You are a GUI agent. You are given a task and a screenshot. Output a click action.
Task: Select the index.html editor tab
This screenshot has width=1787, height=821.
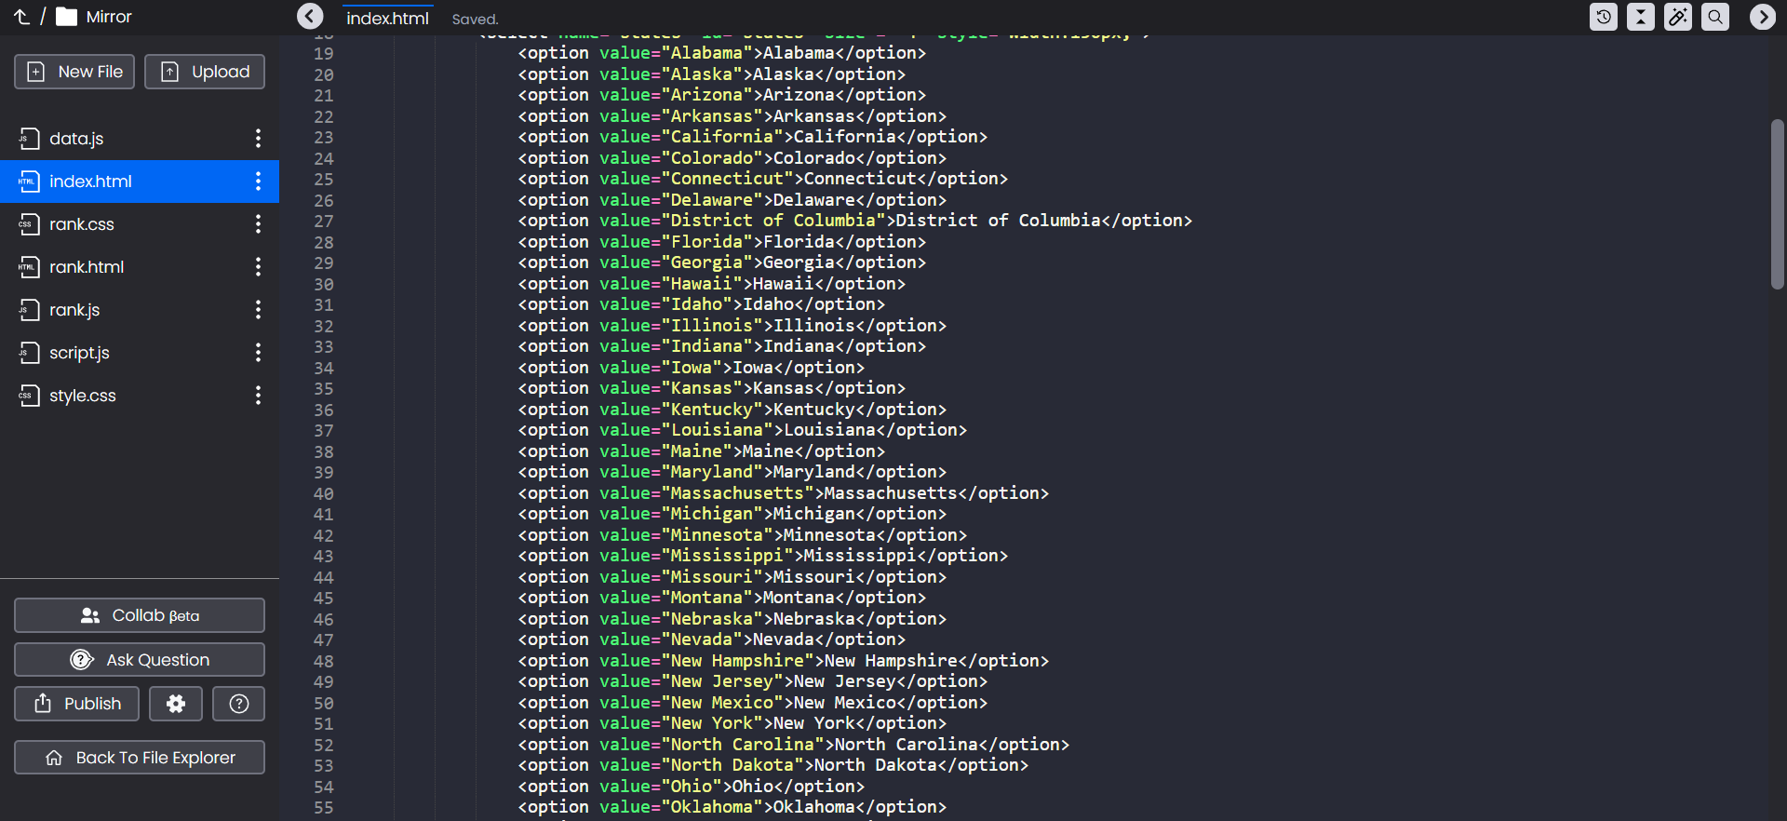click(387, 19)
